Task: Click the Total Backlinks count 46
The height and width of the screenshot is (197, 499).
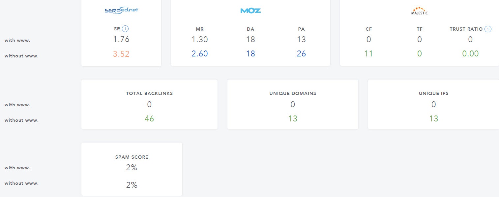Action: (149, 118)
